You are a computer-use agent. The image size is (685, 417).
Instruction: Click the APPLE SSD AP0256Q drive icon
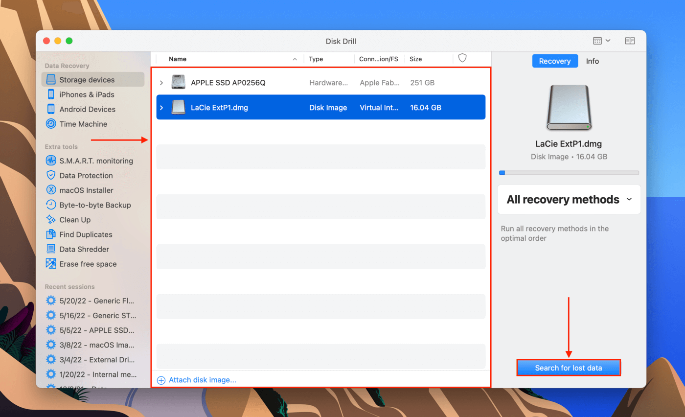(x=179, y=82)
